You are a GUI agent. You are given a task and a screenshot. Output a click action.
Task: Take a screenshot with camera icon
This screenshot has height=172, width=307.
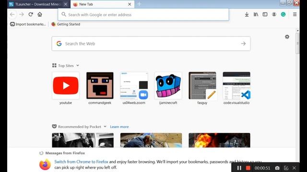pos(277,168)
